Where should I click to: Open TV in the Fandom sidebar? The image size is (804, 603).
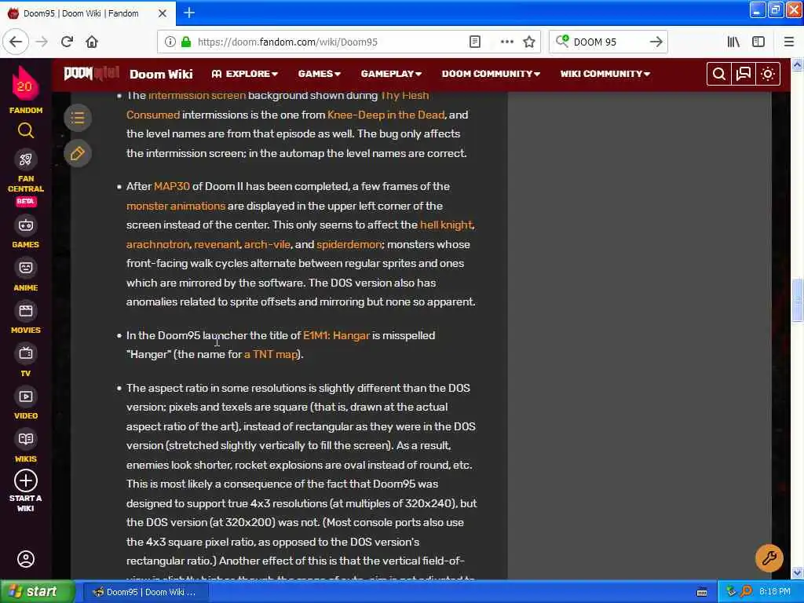[26, 361]
